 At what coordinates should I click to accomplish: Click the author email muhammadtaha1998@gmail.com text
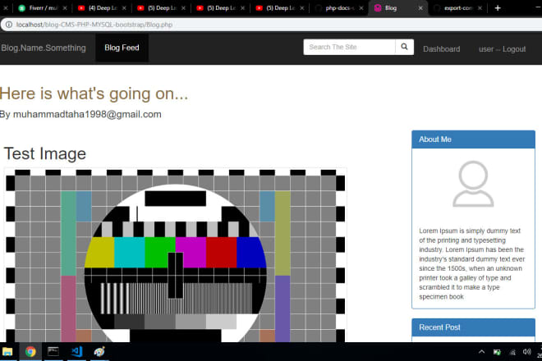point(87,114)
